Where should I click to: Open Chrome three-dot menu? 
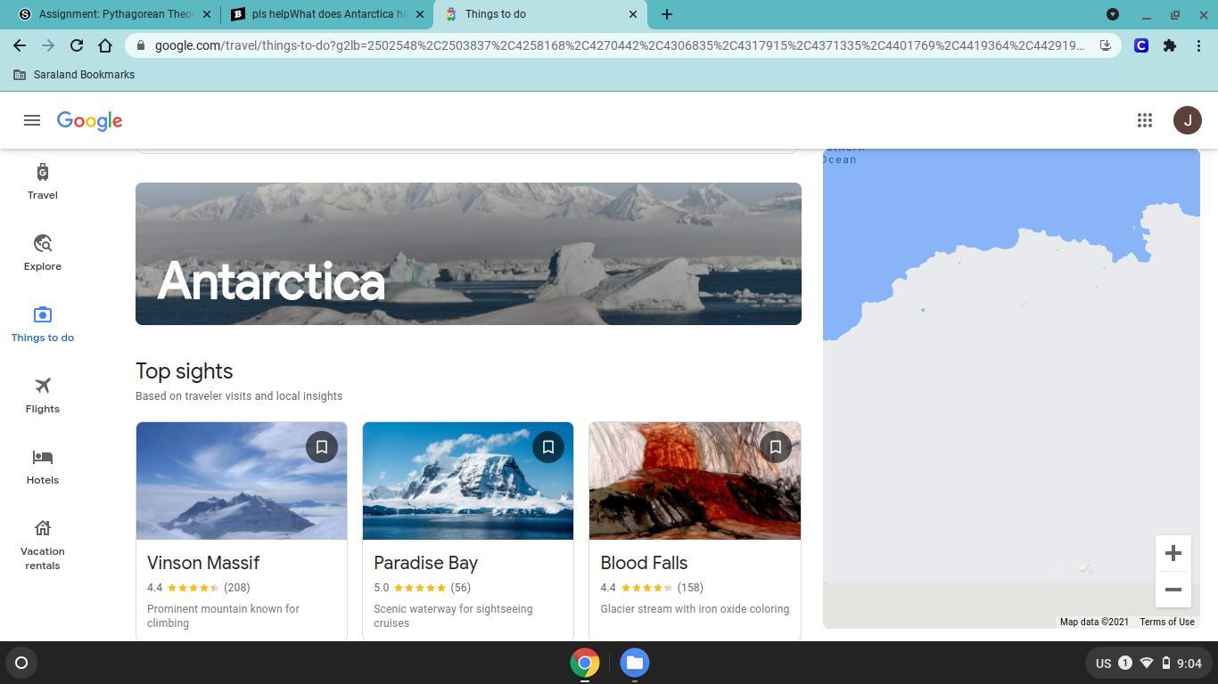tap(1199, 45)
